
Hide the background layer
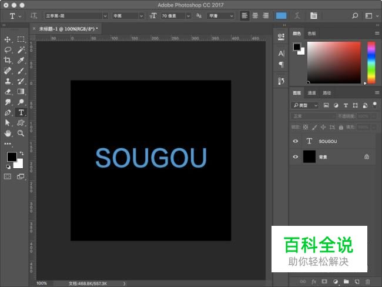(295, 157)
